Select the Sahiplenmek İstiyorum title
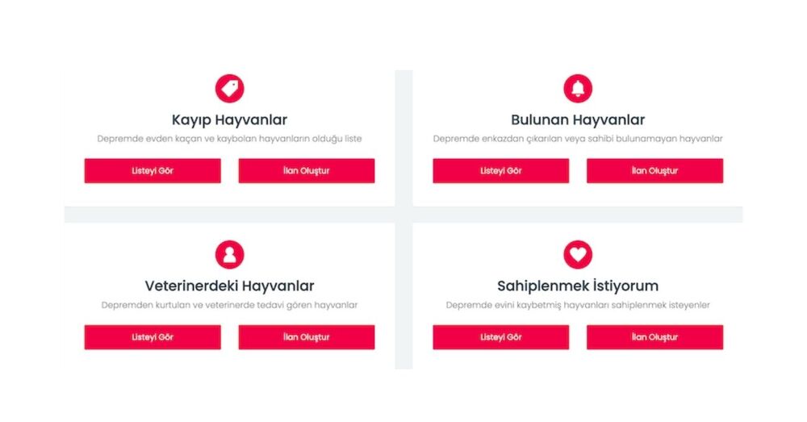 578,286
